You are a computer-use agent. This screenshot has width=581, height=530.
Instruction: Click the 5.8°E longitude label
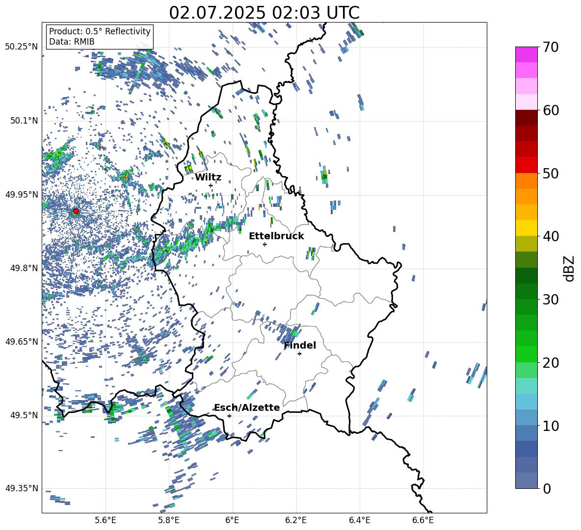coord(169,520)
